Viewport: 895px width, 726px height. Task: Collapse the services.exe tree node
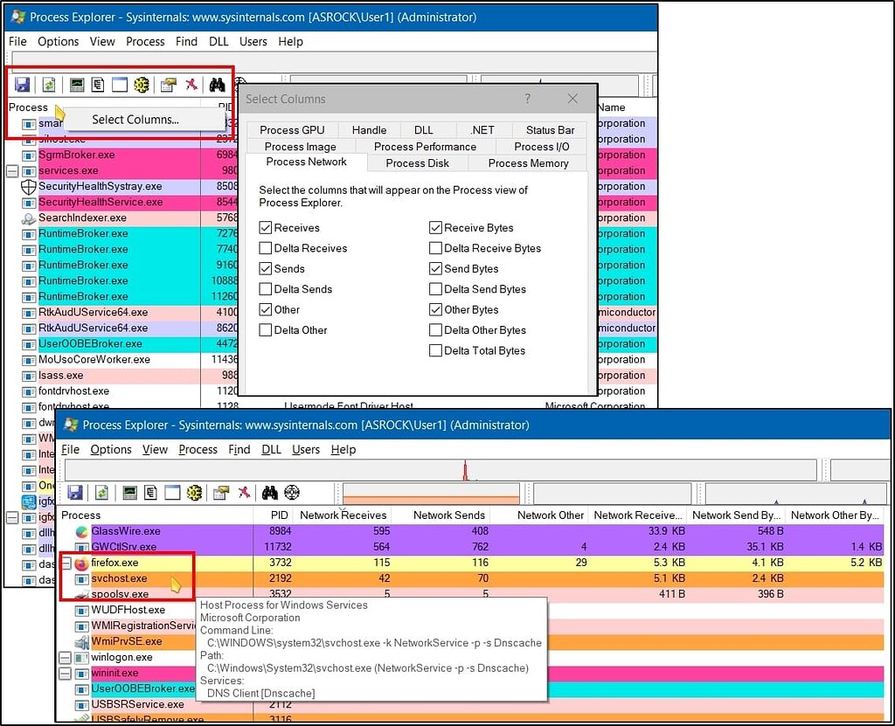[x=12, y=170]
